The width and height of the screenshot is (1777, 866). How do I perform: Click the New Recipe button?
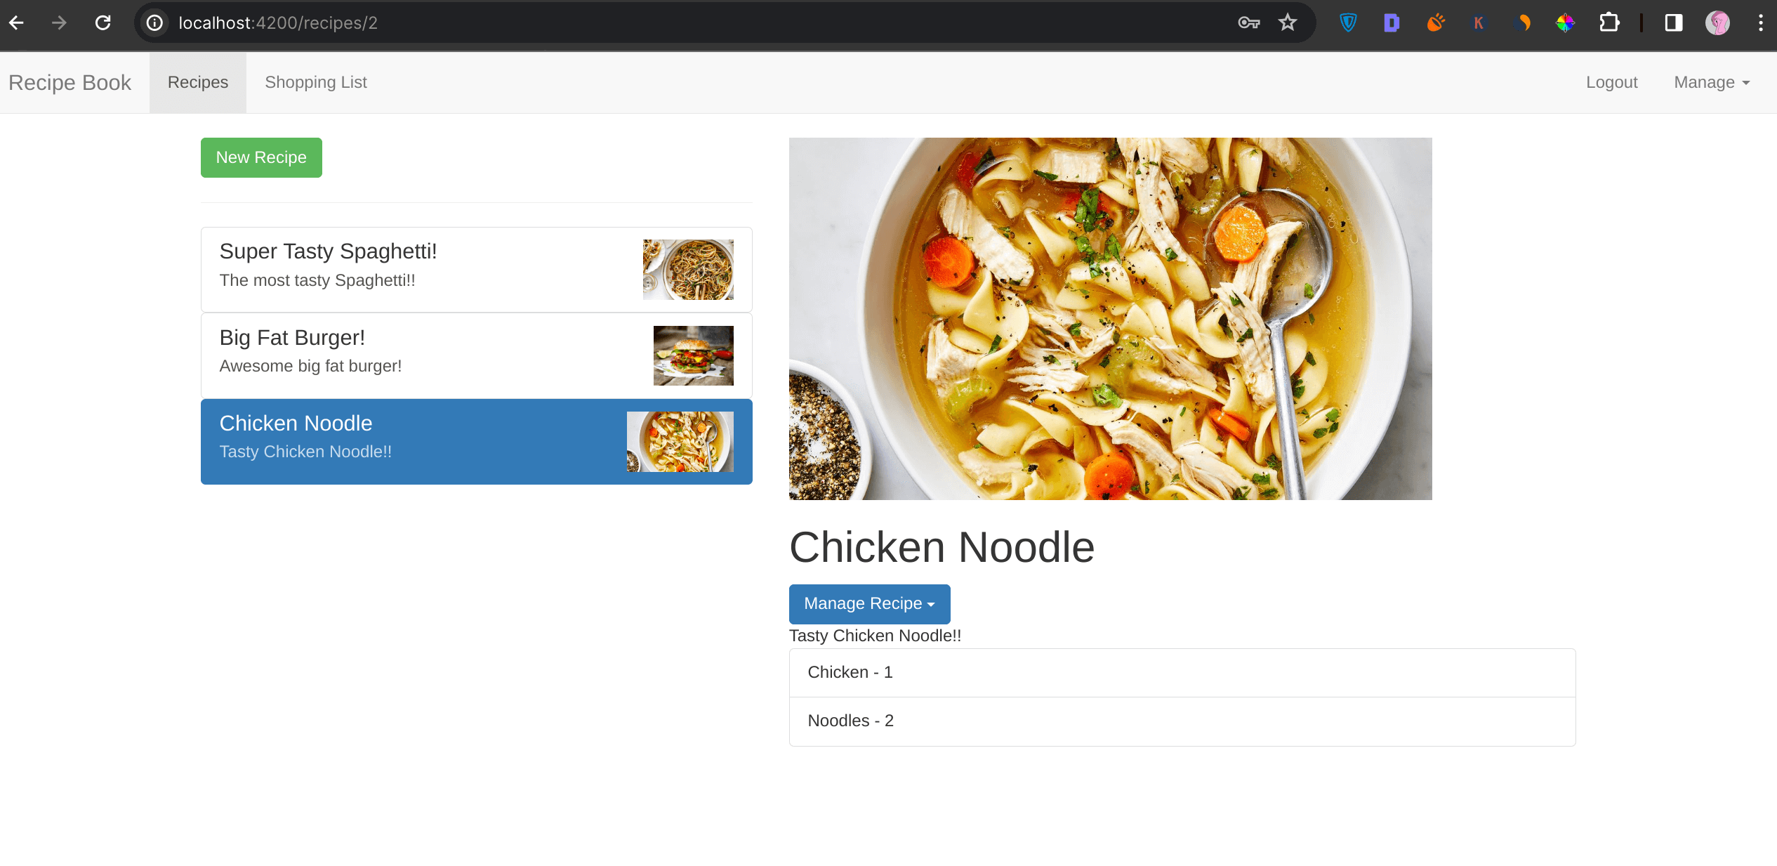point(260,157)
